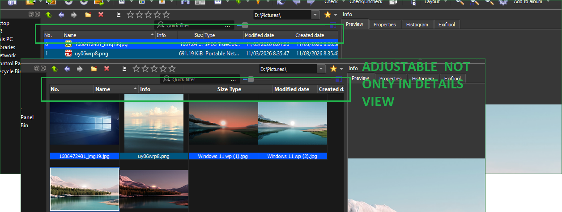Set five-star rating in lower window
Image resolution: width=562 pixels, height=212 pixels.
pos(171,69)
